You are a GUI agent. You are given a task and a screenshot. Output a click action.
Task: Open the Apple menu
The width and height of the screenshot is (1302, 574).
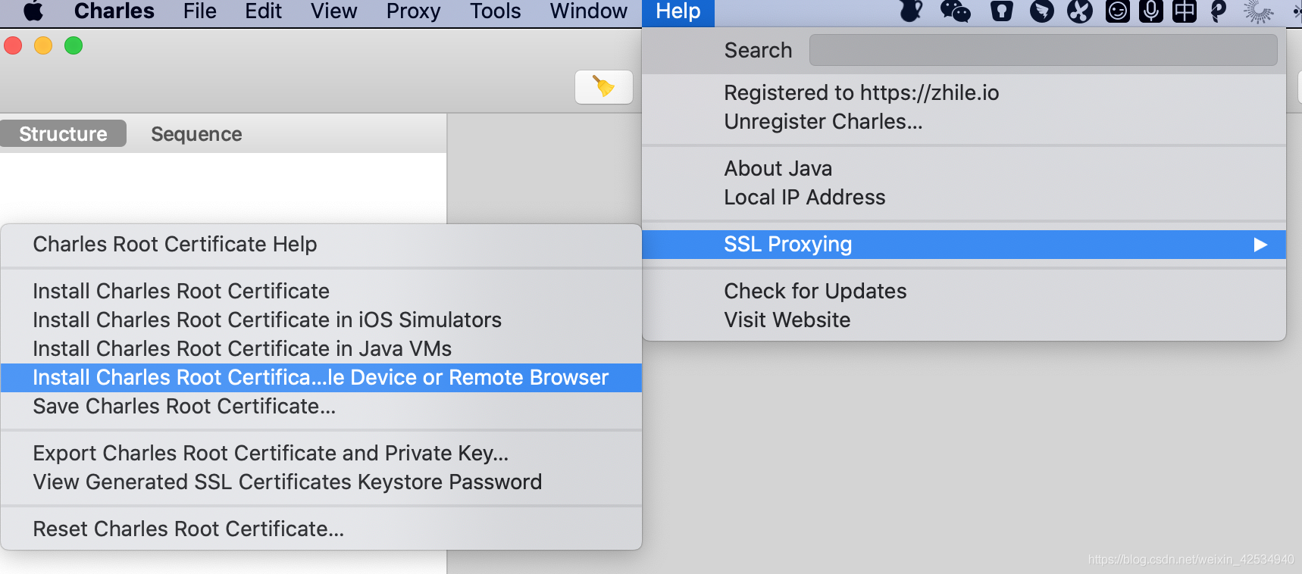(x=34, y=11)
